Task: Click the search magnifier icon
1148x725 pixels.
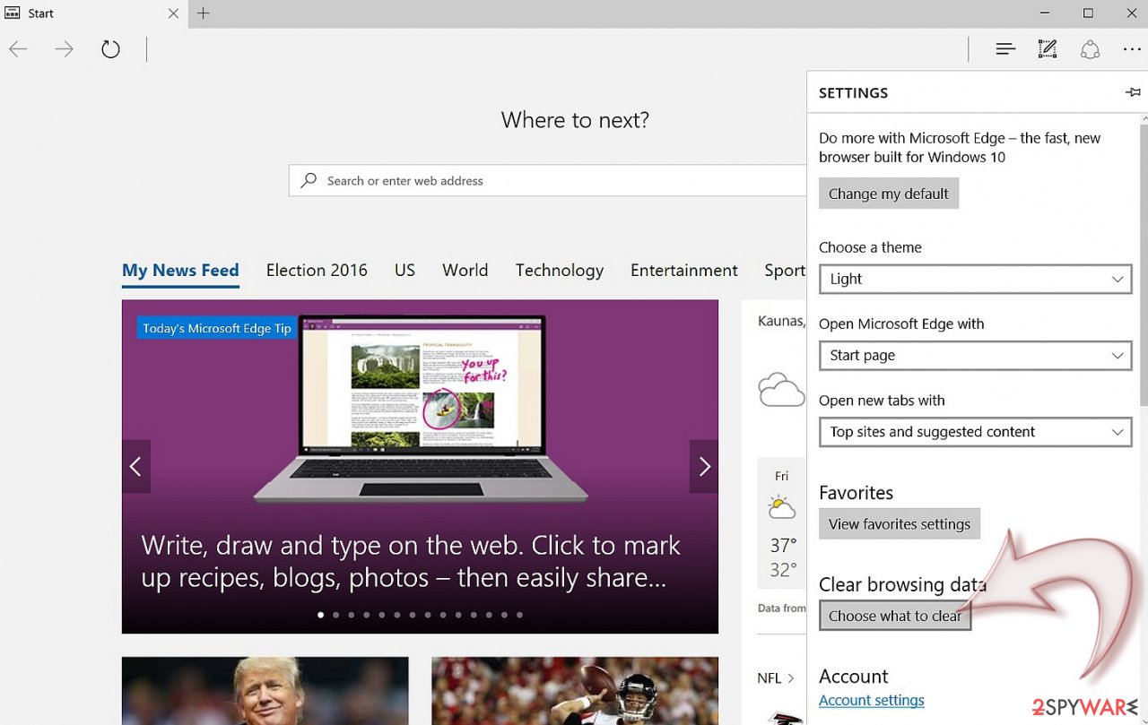Action: click(x=309, y=180)
